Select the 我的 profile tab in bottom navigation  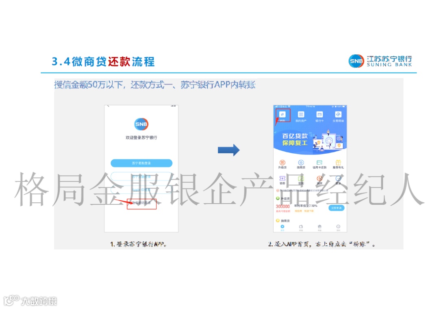pos(338,228)
